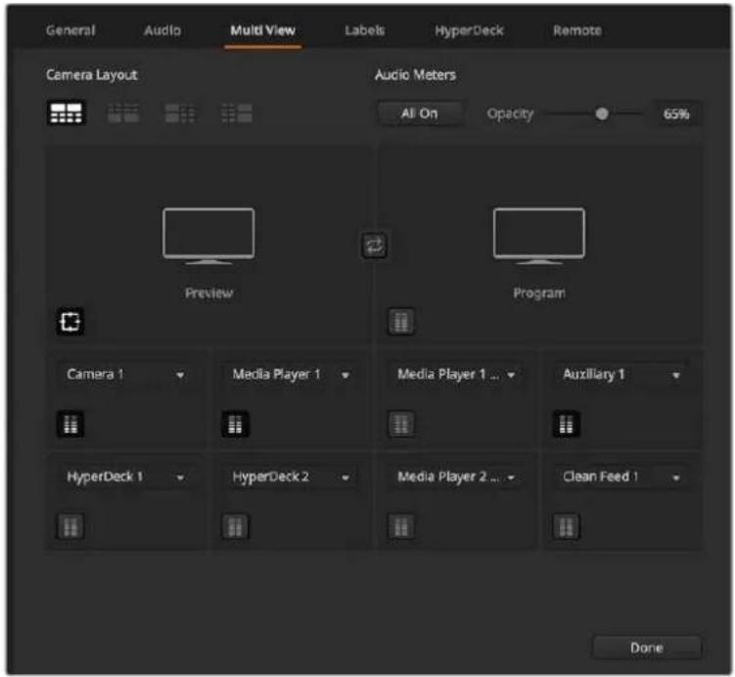Image resolution: width=735 pixels, height=677 pixels.
Task: Toggle the Media Player 1 ... audio meter
Action: click(x=401, y=424)
